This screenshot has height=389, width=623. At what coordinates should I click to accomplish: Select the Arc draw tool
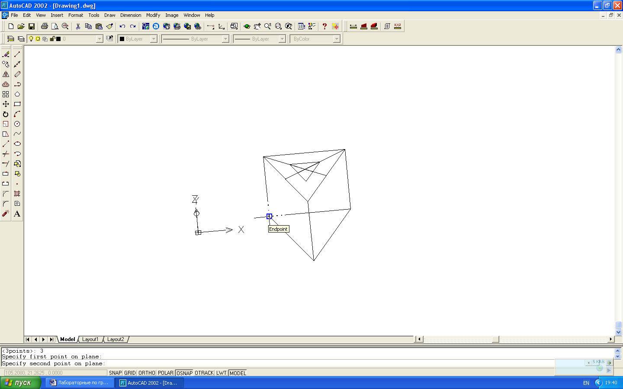17,114
